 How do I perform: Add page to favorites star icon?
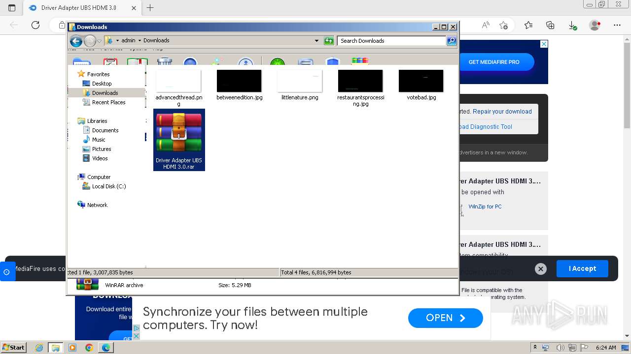click(503, 25)
